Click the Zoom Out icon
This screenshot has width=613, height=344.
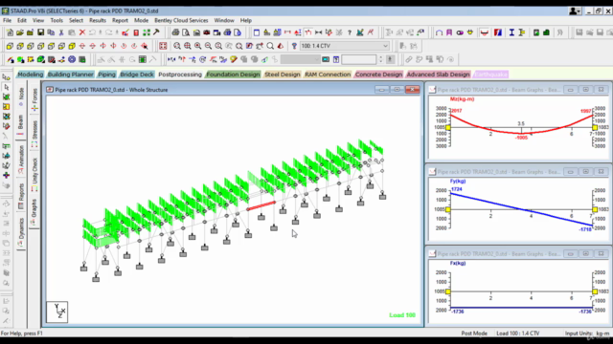coord(208,46)
